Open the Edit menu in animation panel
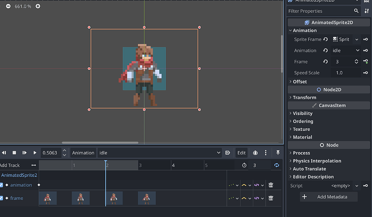The image size is (372, 217). point(241,152)
